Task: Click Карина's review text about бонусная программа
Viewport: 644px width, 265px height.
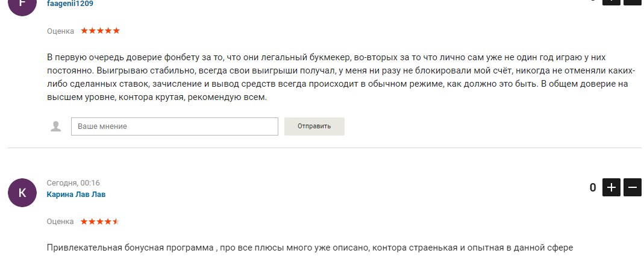Action: [310, 248]
